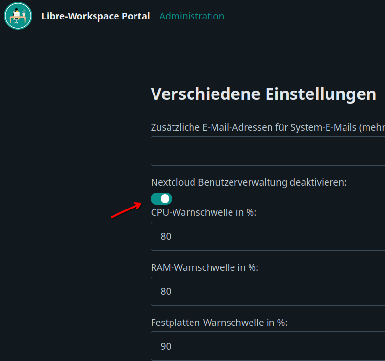Click the red arrow pointing at the switch
The width and height of the screenshot is (385, 361).
125,210
